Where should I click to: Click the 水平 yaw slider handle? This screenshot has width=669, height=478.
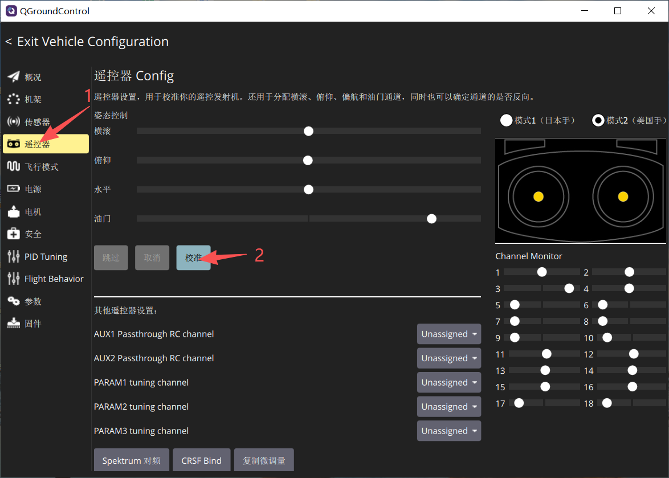[308, 189]
